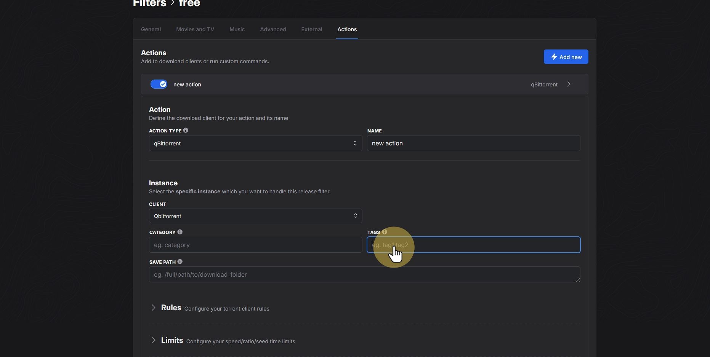The image size is (710, 357).
Task: Click the Category info icon
Action: pyautogui.click(x=180, y=232)
